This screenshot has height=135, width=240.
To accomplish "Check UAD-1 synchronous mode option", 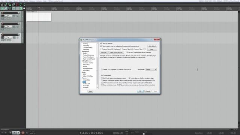I will coord(102,82).
